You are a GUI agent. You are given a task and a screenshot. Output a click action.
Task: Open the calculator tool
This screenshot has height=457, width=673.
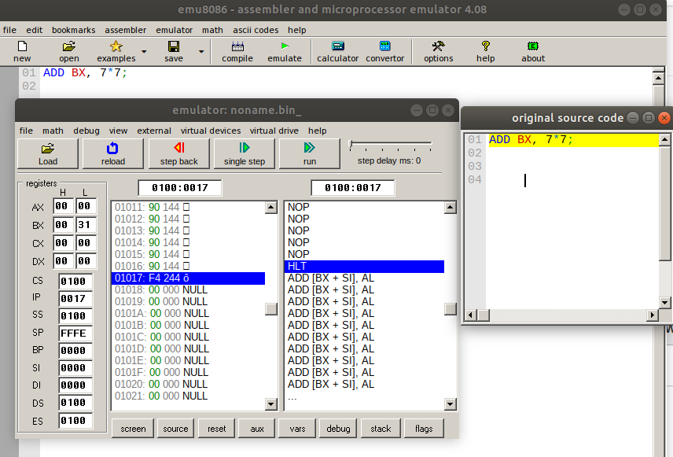click(x=337, y=51)
